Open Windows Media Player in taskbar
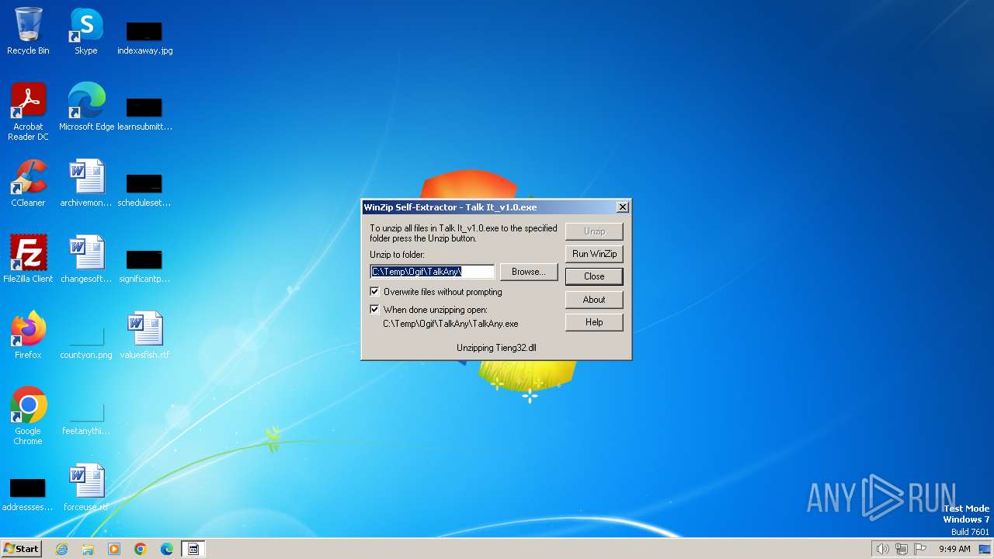The height and width of the screenshot is (559, 994). click(114, 549)
